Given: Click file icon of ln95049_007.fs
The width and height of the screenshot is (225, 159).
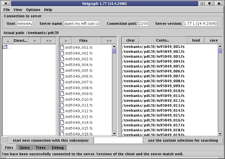Looking at the screenshot, I should [62, 82].
